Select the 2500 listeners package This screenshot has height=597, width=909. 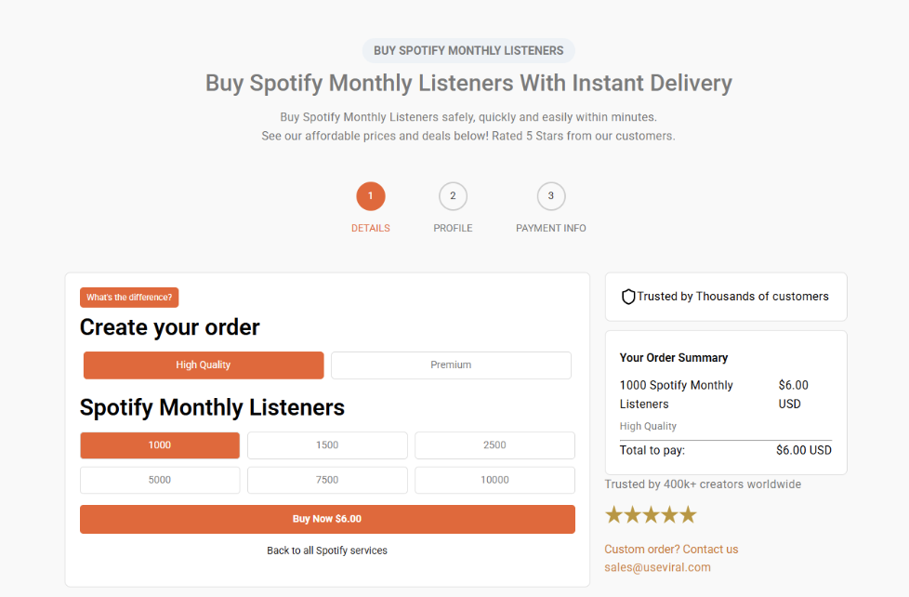coord(494,445)
